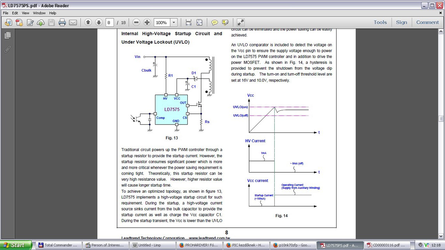Click the green V tray icon
The width and height of the screenshot is (445, 250).
[x=427, y=245]
